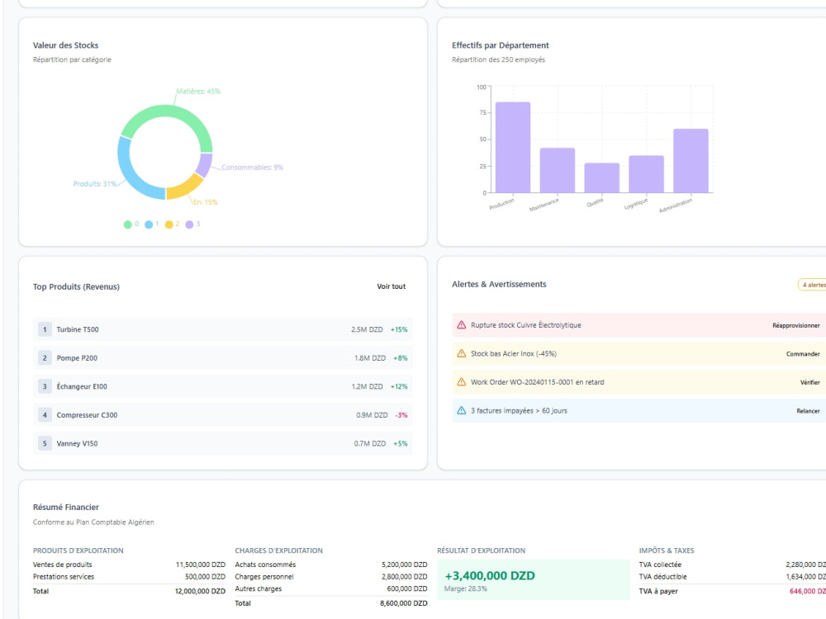Viewport: 826px width, 619px height.
Task: Click the yellow legend dot labeled 2
Action: pyautogui.click(x=169, y=224)
